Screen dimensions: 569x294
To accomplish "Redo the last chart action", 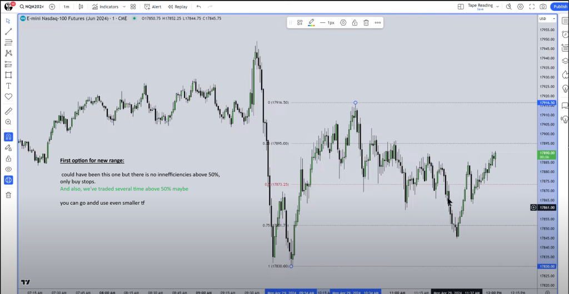I will [x=209, y=7].
